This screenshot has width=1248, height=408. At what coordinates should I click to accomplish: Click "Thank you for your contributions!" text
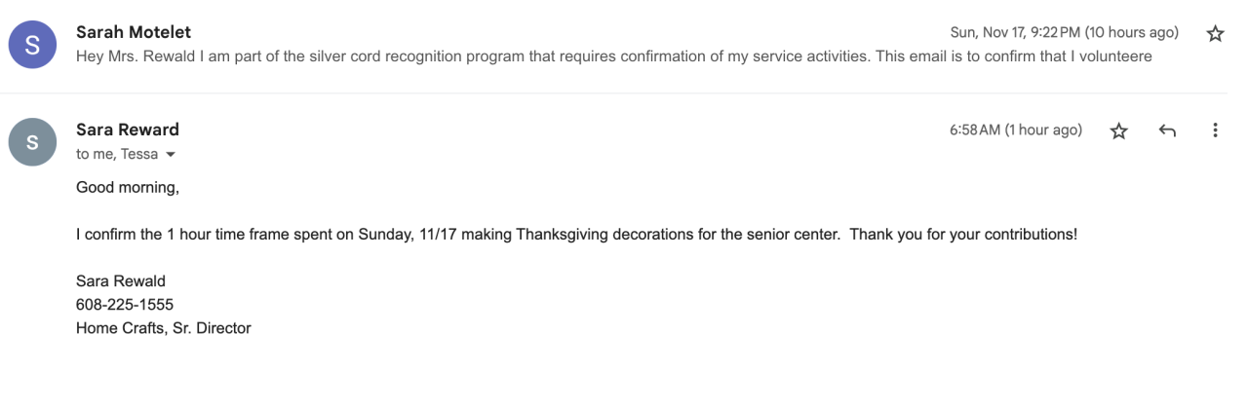coord(963,235)
